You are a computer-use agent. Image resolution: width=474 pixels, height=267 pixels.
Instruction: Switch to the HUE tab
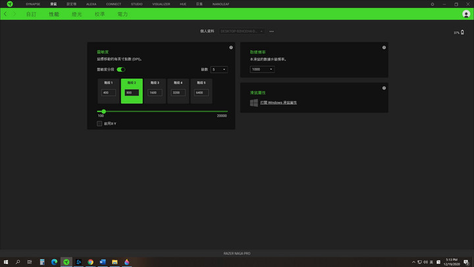pos(183,4)
